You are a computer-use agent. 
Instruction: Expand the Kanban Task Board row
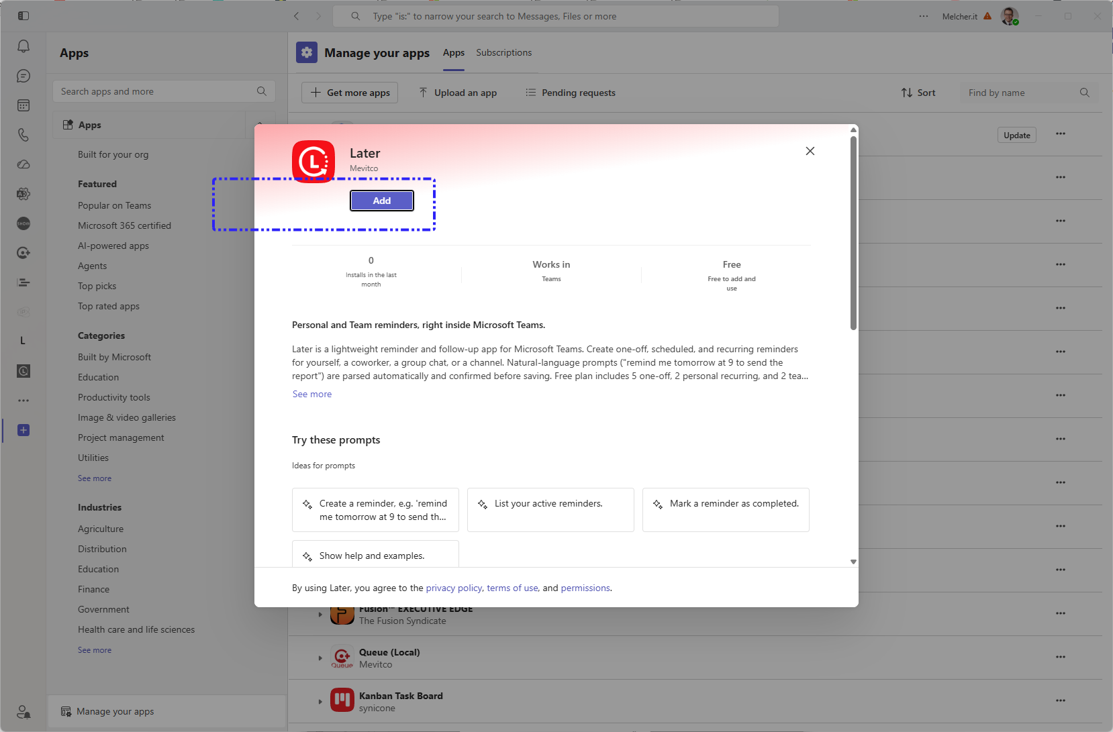tap(320, 702)
